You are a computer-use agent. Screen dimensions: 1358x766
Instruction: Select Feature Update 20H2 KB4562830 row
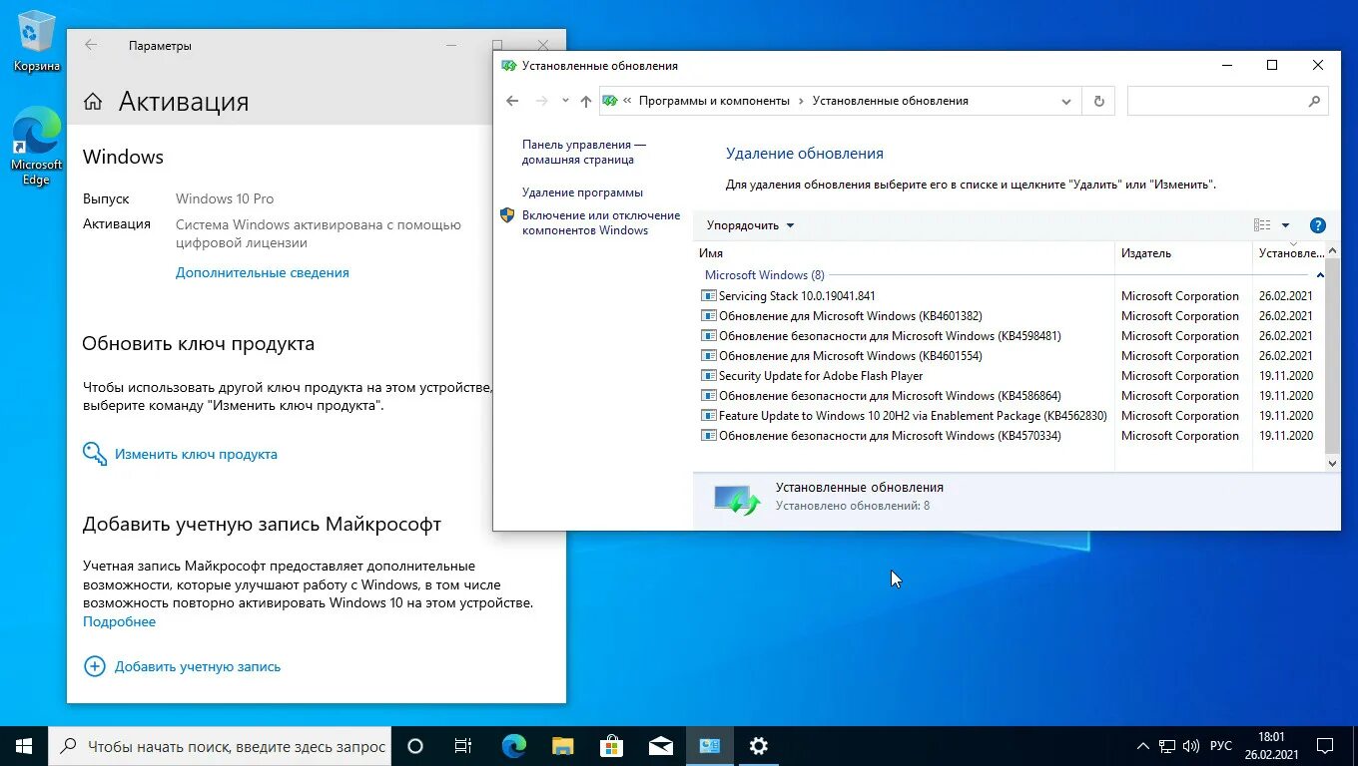click(1009, 416)
